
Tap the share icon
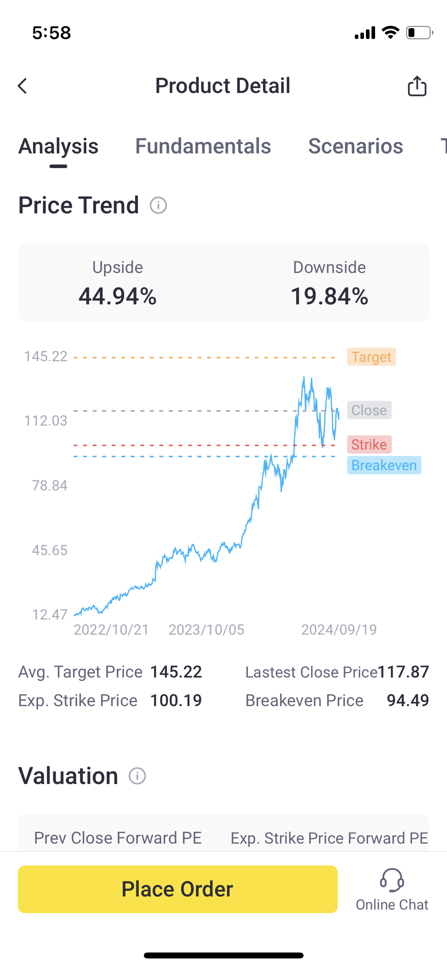tap(417, 86)
